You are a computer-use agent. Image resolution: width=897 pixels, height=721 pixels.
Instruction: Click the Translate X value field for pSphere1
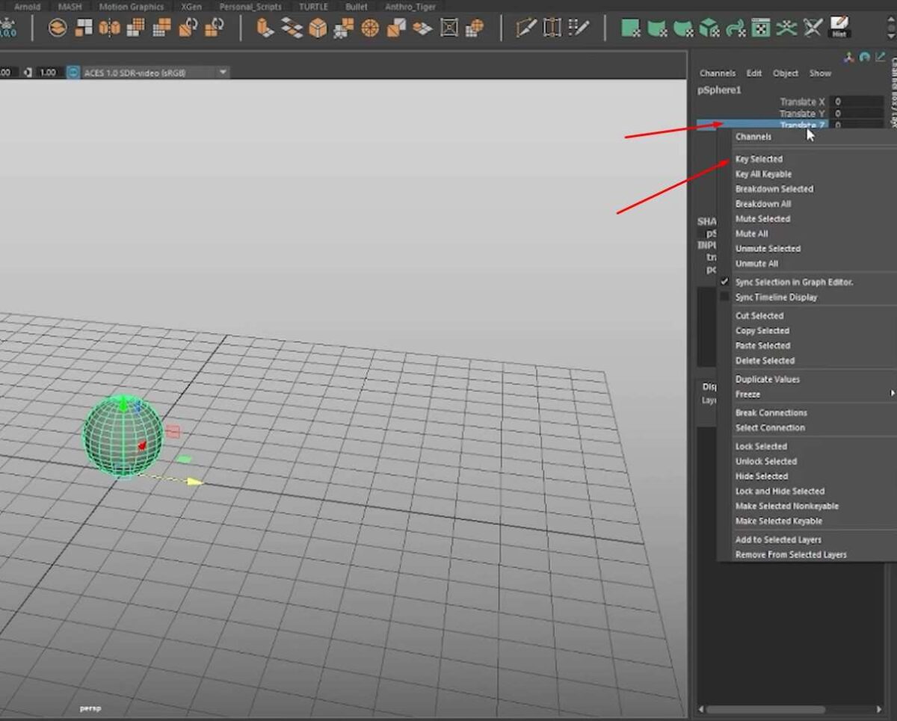pos(857,101)
